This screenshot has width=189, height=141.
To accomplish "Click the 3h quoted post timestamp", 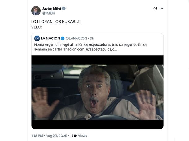I will [92, 38].
